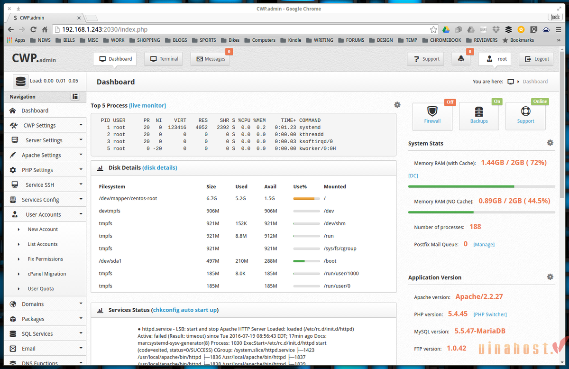The width and height of the screenshot is (569, 369).
Task: Select Fix Permissions submenu item
Action: (x=45, y=259)
